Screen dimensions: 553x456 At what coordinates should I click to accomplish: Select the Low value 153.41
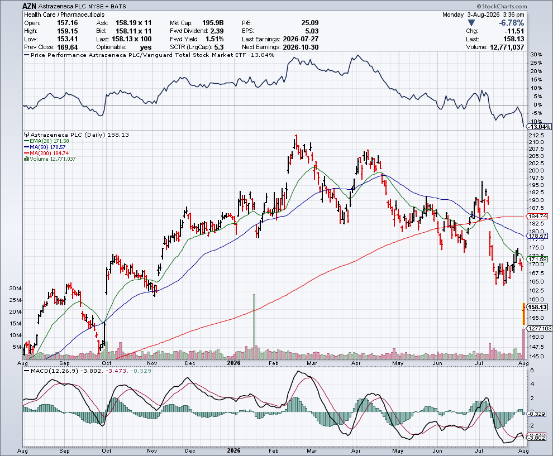pos(68,39)
